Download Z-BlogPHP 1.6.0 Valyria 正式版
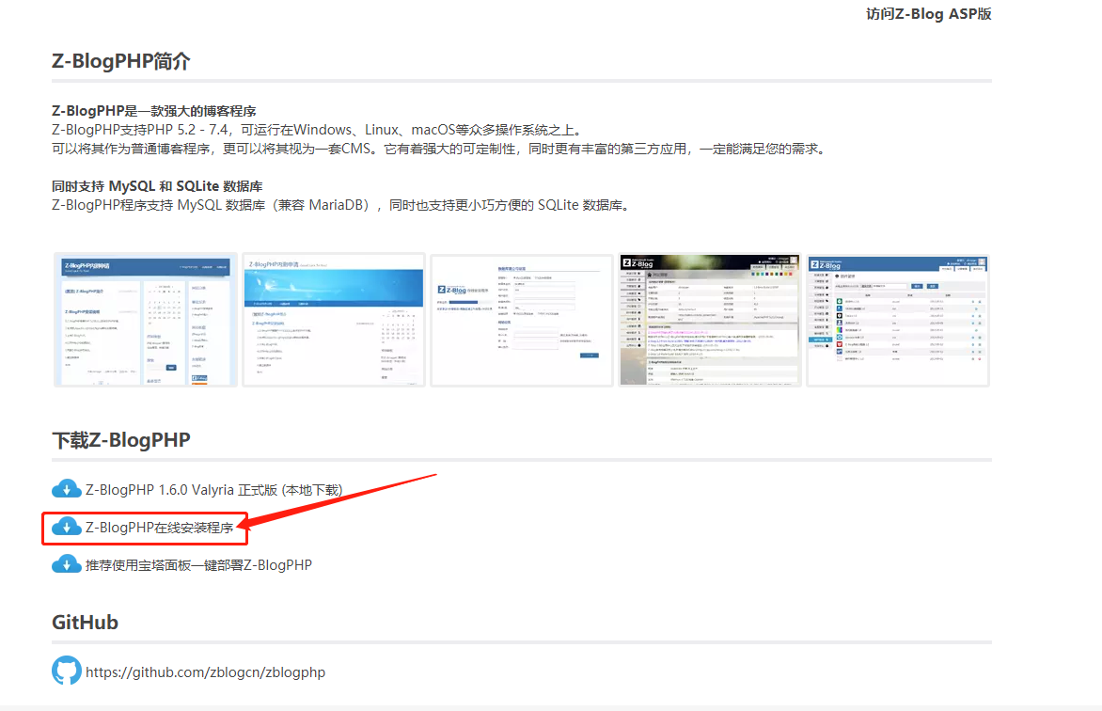The height and width of the screenshot is (711, 1102). point(213,490)
